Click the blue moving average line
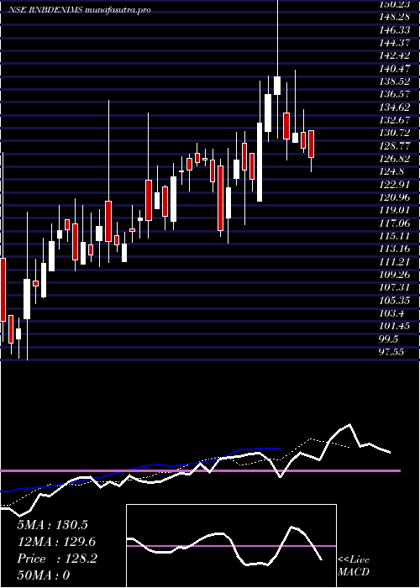 point(140,469)
